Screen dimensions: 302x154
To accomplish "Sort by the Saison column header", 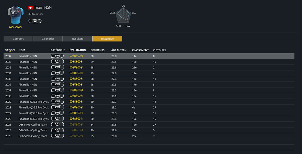I will click(10, 50).
